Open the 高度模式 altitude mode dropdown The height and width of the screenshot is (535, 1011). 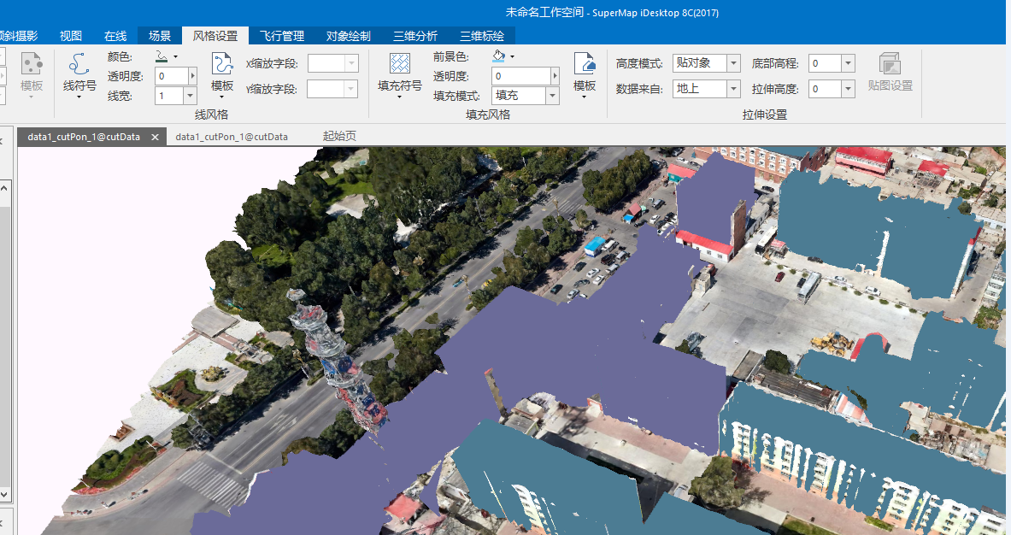(733, 63)
